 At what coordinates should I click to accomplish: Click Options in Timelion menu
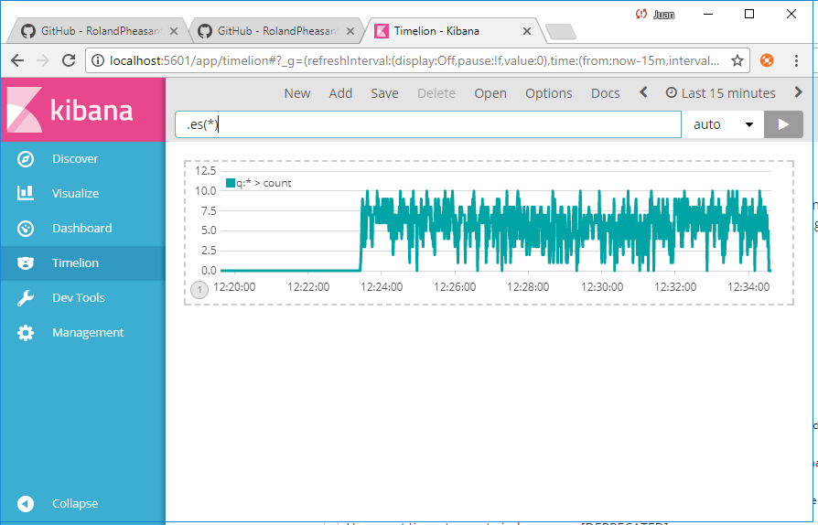[549, 93]
